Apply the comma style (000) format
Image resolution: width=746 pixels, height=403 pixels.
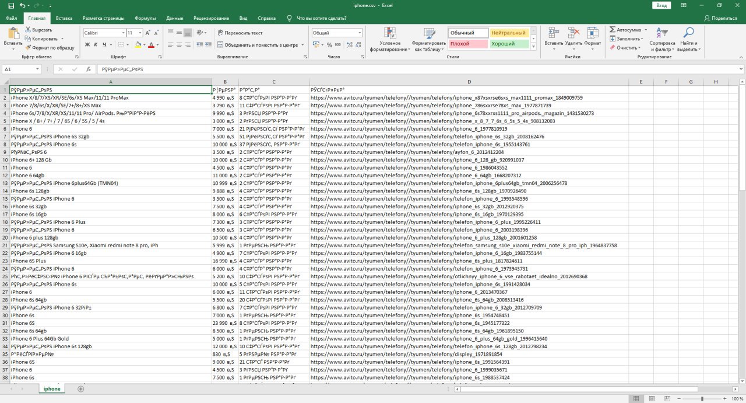[338, 45]
